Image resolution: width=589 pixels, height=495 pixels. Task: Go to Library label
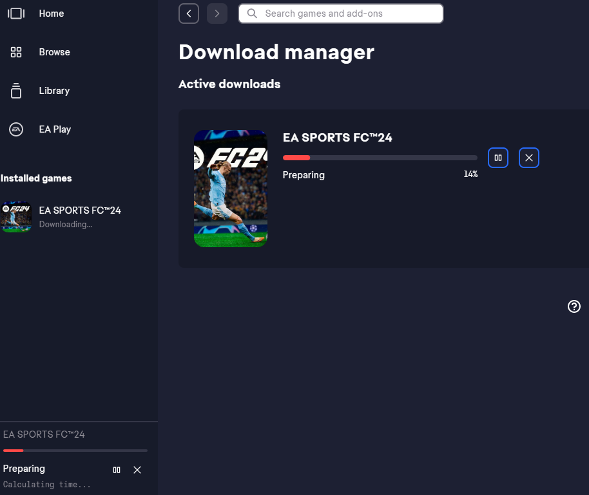[55, 91]
